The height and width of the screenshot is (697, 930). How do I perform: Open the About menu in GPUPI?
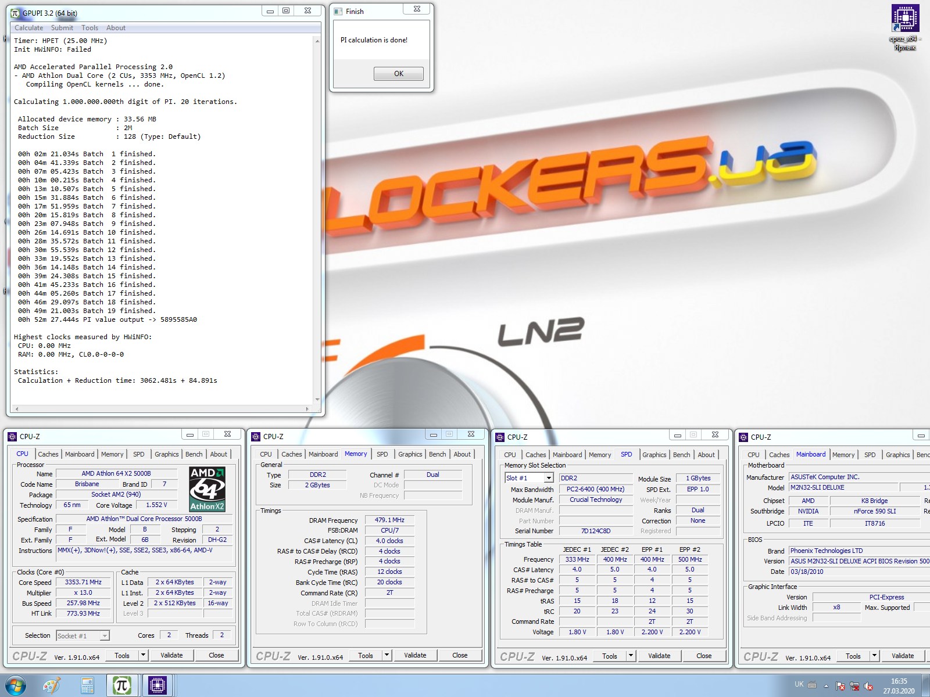point(116,28)
